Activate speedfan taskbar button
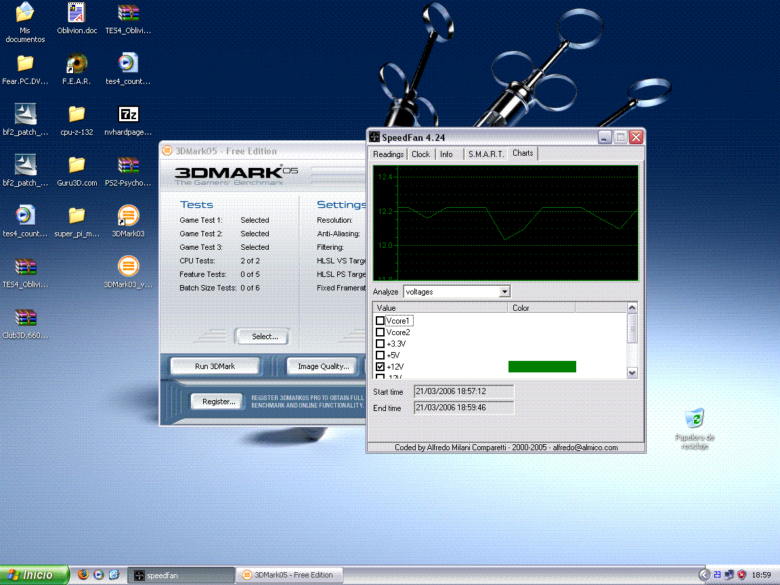Image resolution: width=780 pixels, height=585 pixels. pos(181,575)
